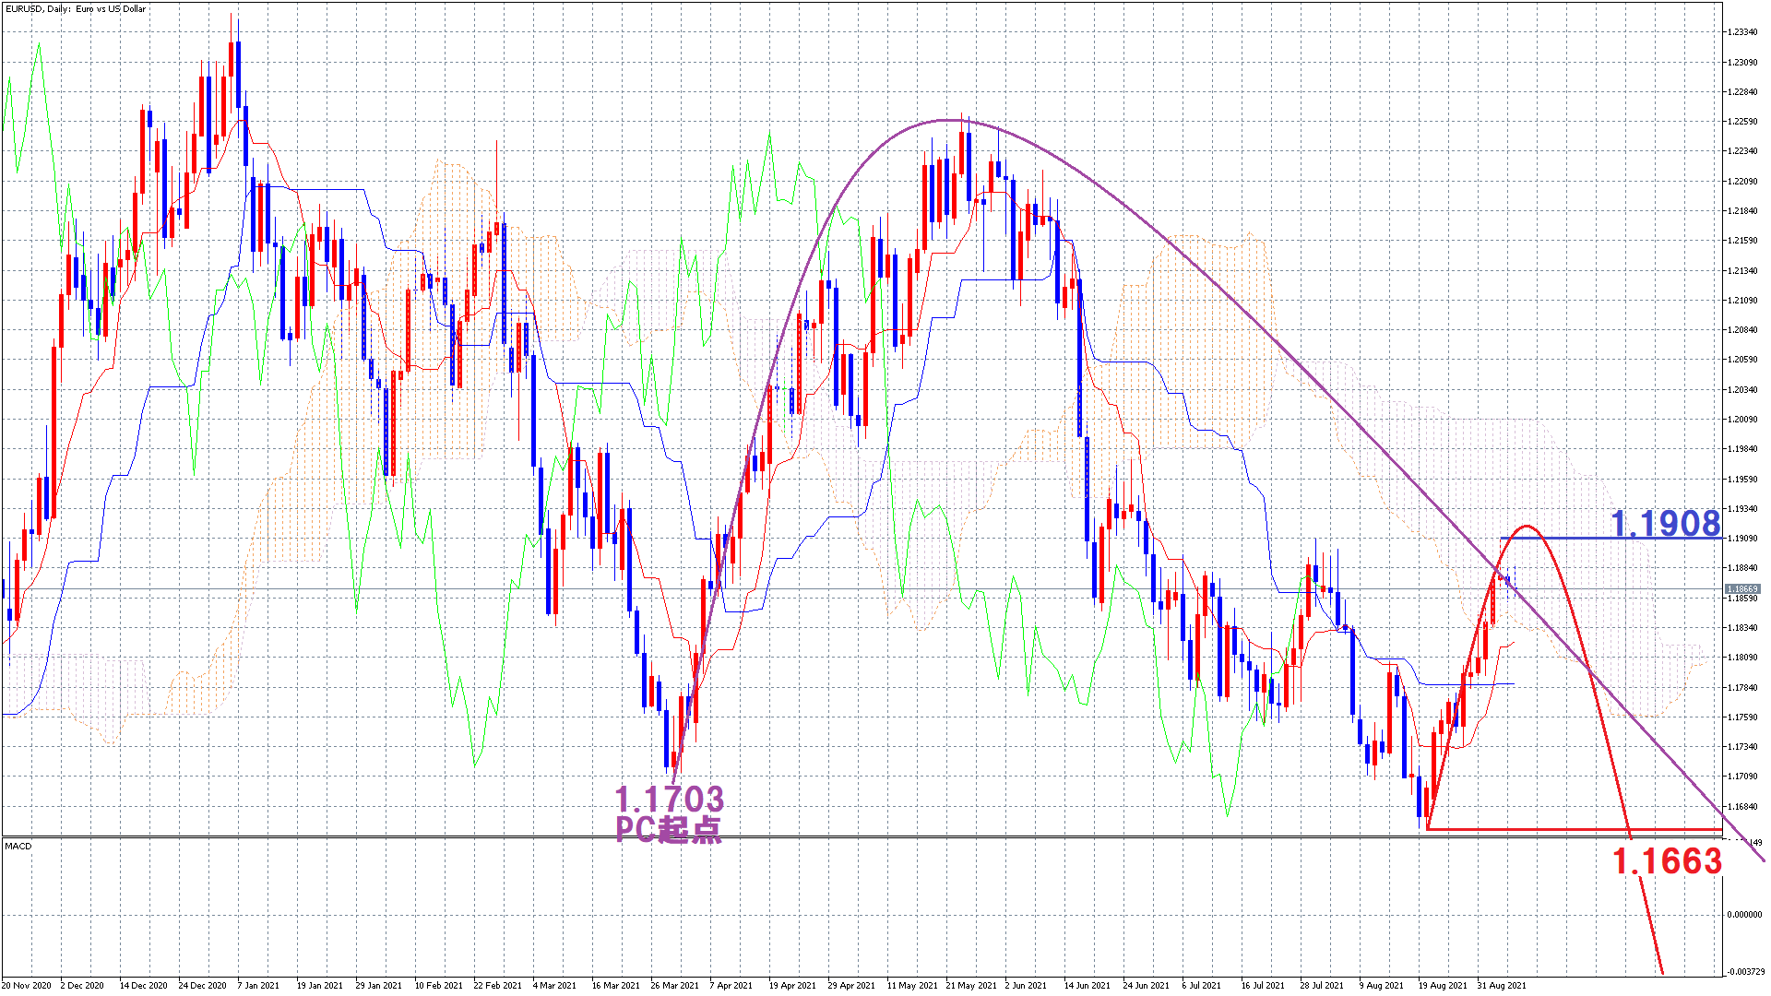Viewport: 1771px width, 996px height.
Task: Select the PC起点 annotation text
Action: pos(669,830)
